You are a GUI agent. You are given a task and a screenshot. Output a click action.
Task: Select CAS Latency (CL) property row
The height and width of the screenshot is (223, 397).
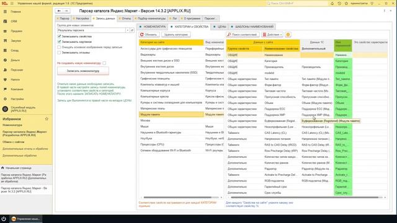307,133
